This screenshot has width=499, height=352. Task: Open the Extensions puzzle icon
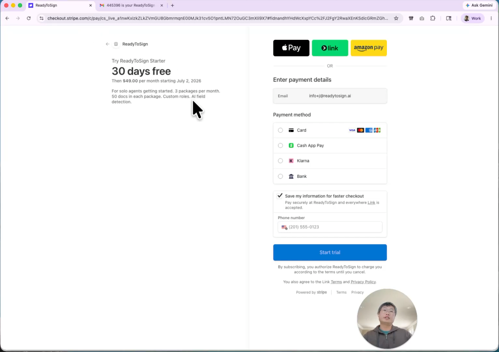tap(433, 18)
